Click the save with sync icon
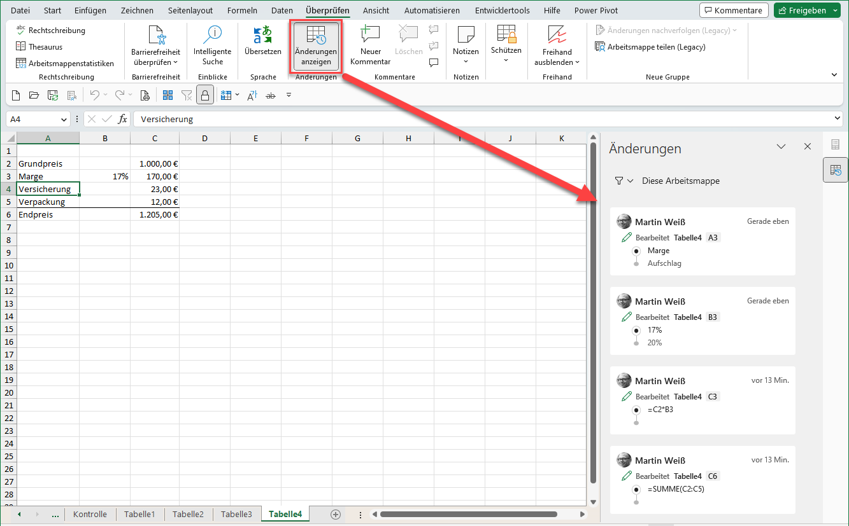This screenshot has height=526, width=849. click(x=53, y=95)
